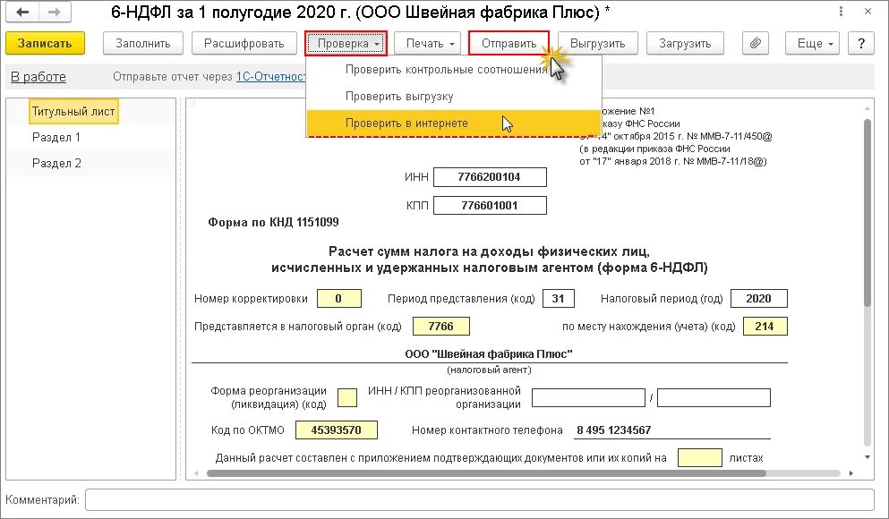Click the location code field 214
The height and width of the screenshot is (519, 889).
tap(765, 327)
